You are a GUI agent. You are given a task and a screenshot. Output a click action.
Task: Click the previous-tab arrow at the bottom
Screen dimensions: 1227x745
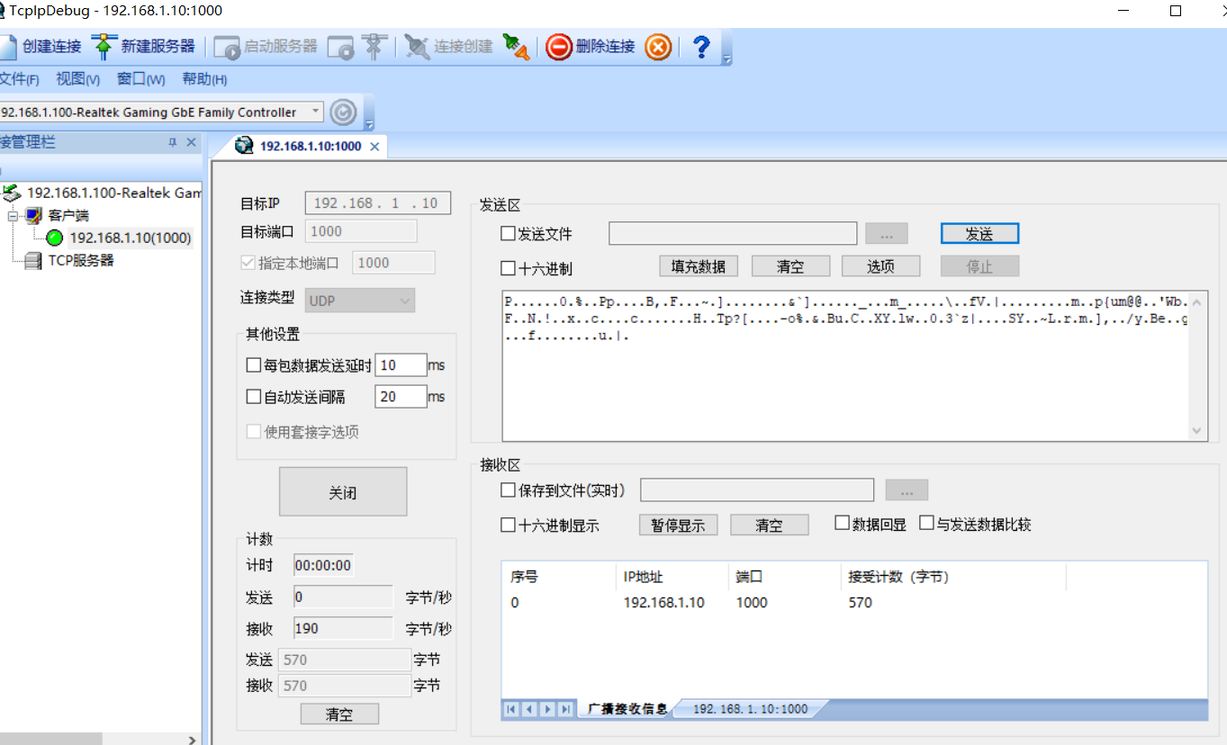pos(529,709)
